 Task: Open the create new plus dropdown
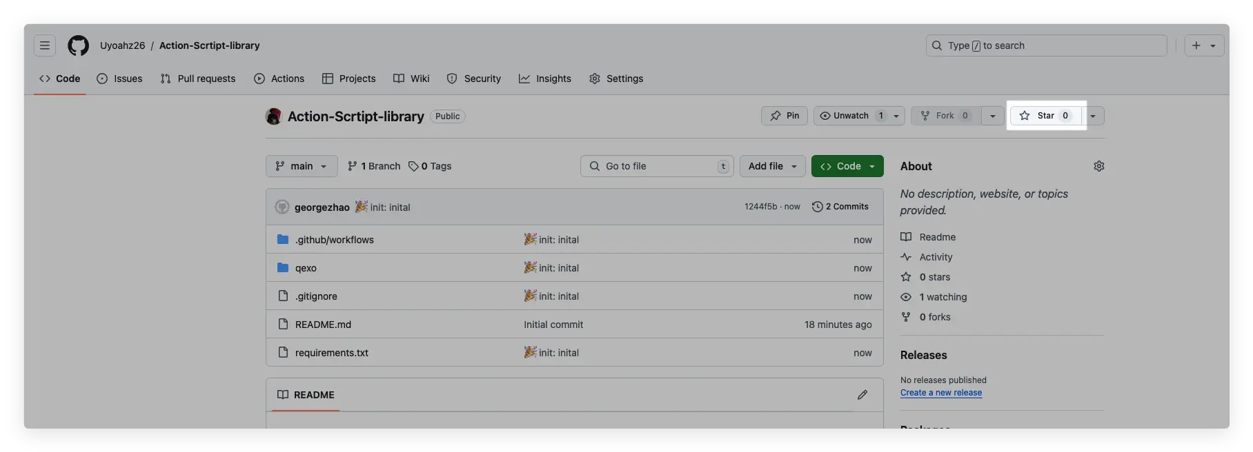(1204, 45)
